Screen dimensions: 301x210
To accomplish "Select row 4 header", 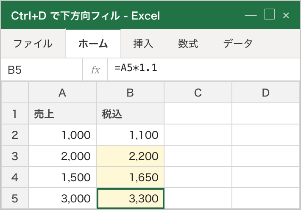I will pos(15,177).
